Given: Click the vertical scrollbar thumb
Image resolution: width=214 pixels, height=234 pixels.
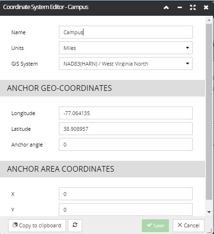Looking at the screenshot, I should [209, 112].
